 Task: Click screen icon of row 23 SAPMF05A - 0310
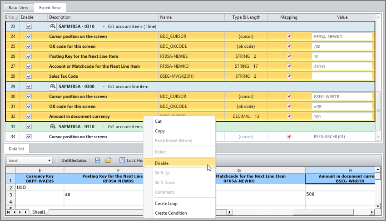point(53,26)
